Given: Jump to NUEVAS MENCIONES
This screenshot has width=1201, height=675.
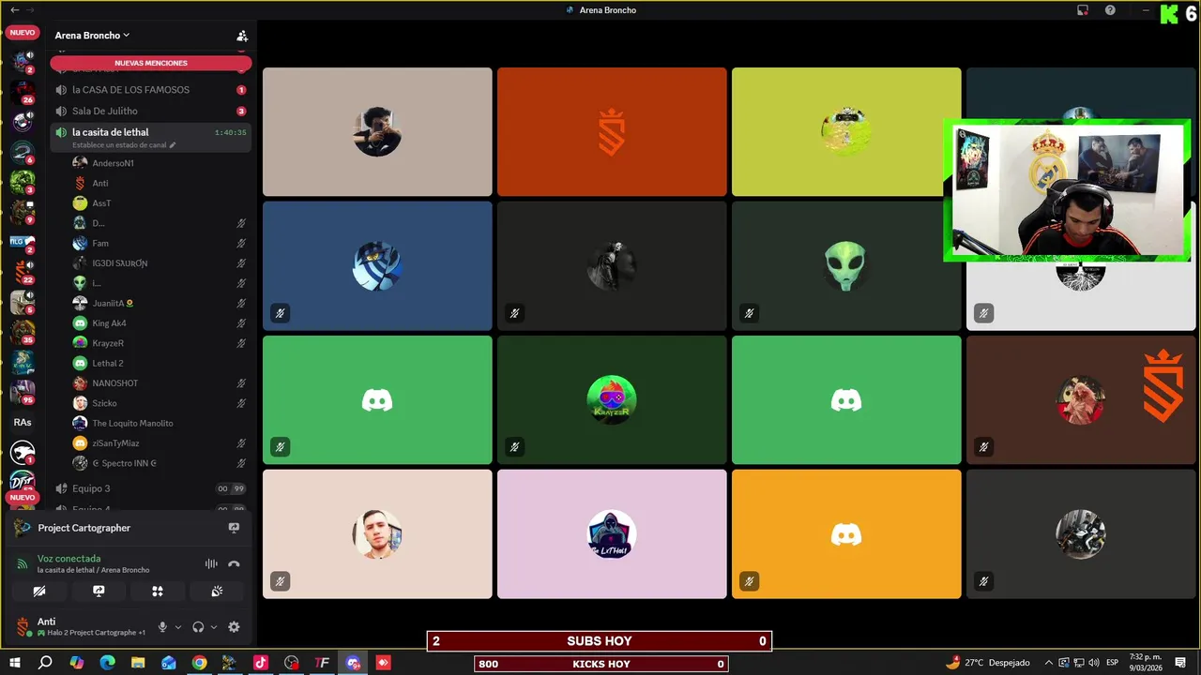Looking at the screenshot, I should [x=150, y=63].
